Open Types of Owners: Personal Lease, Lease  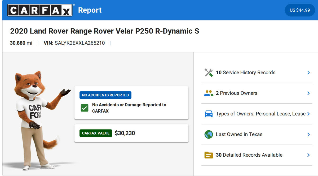click(x=257, y=114)
